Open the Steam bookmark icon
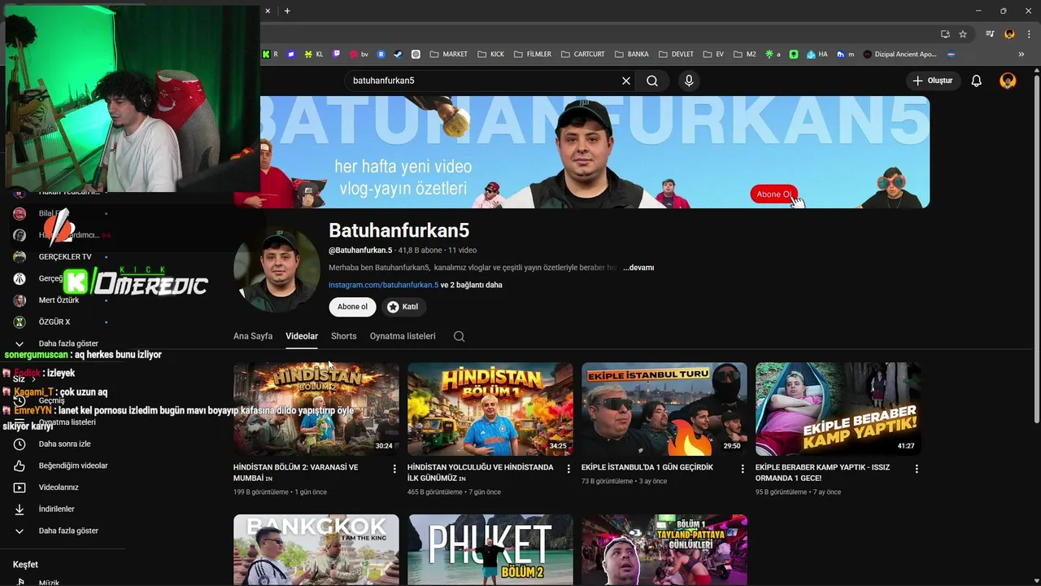1041x586 pixels. [x=399, y=55]
